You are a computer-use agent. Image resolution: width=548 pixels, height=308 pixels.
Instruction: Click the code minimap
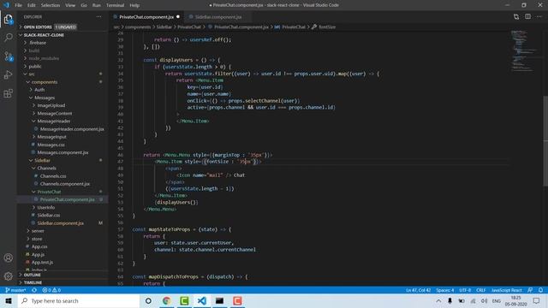pyautogui.click(x=523, y=50)
